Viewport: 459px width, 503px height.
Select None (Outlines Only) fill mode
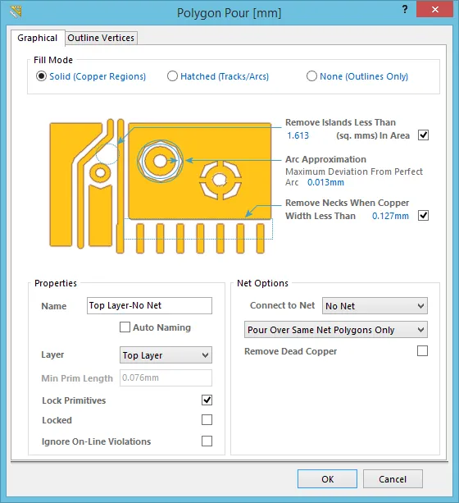(311, 76)
